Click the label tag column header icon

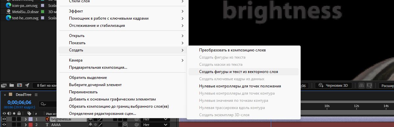tap(29, 114)
